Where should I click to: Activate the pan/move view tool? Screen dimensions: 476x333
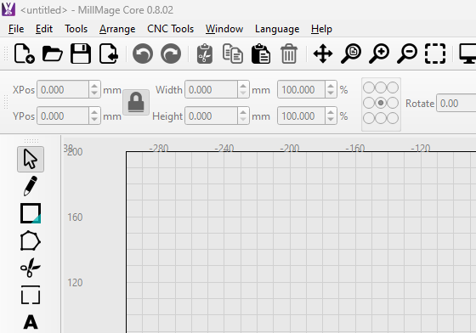[x=323, y=54]
